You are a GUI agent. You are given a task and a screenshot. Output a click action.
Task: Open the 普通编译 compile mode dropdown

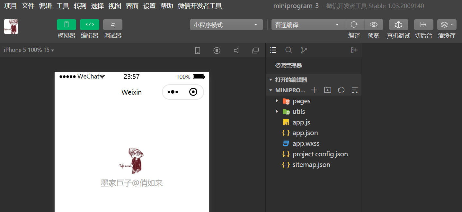pyautogui.click(x=308, y=25)
